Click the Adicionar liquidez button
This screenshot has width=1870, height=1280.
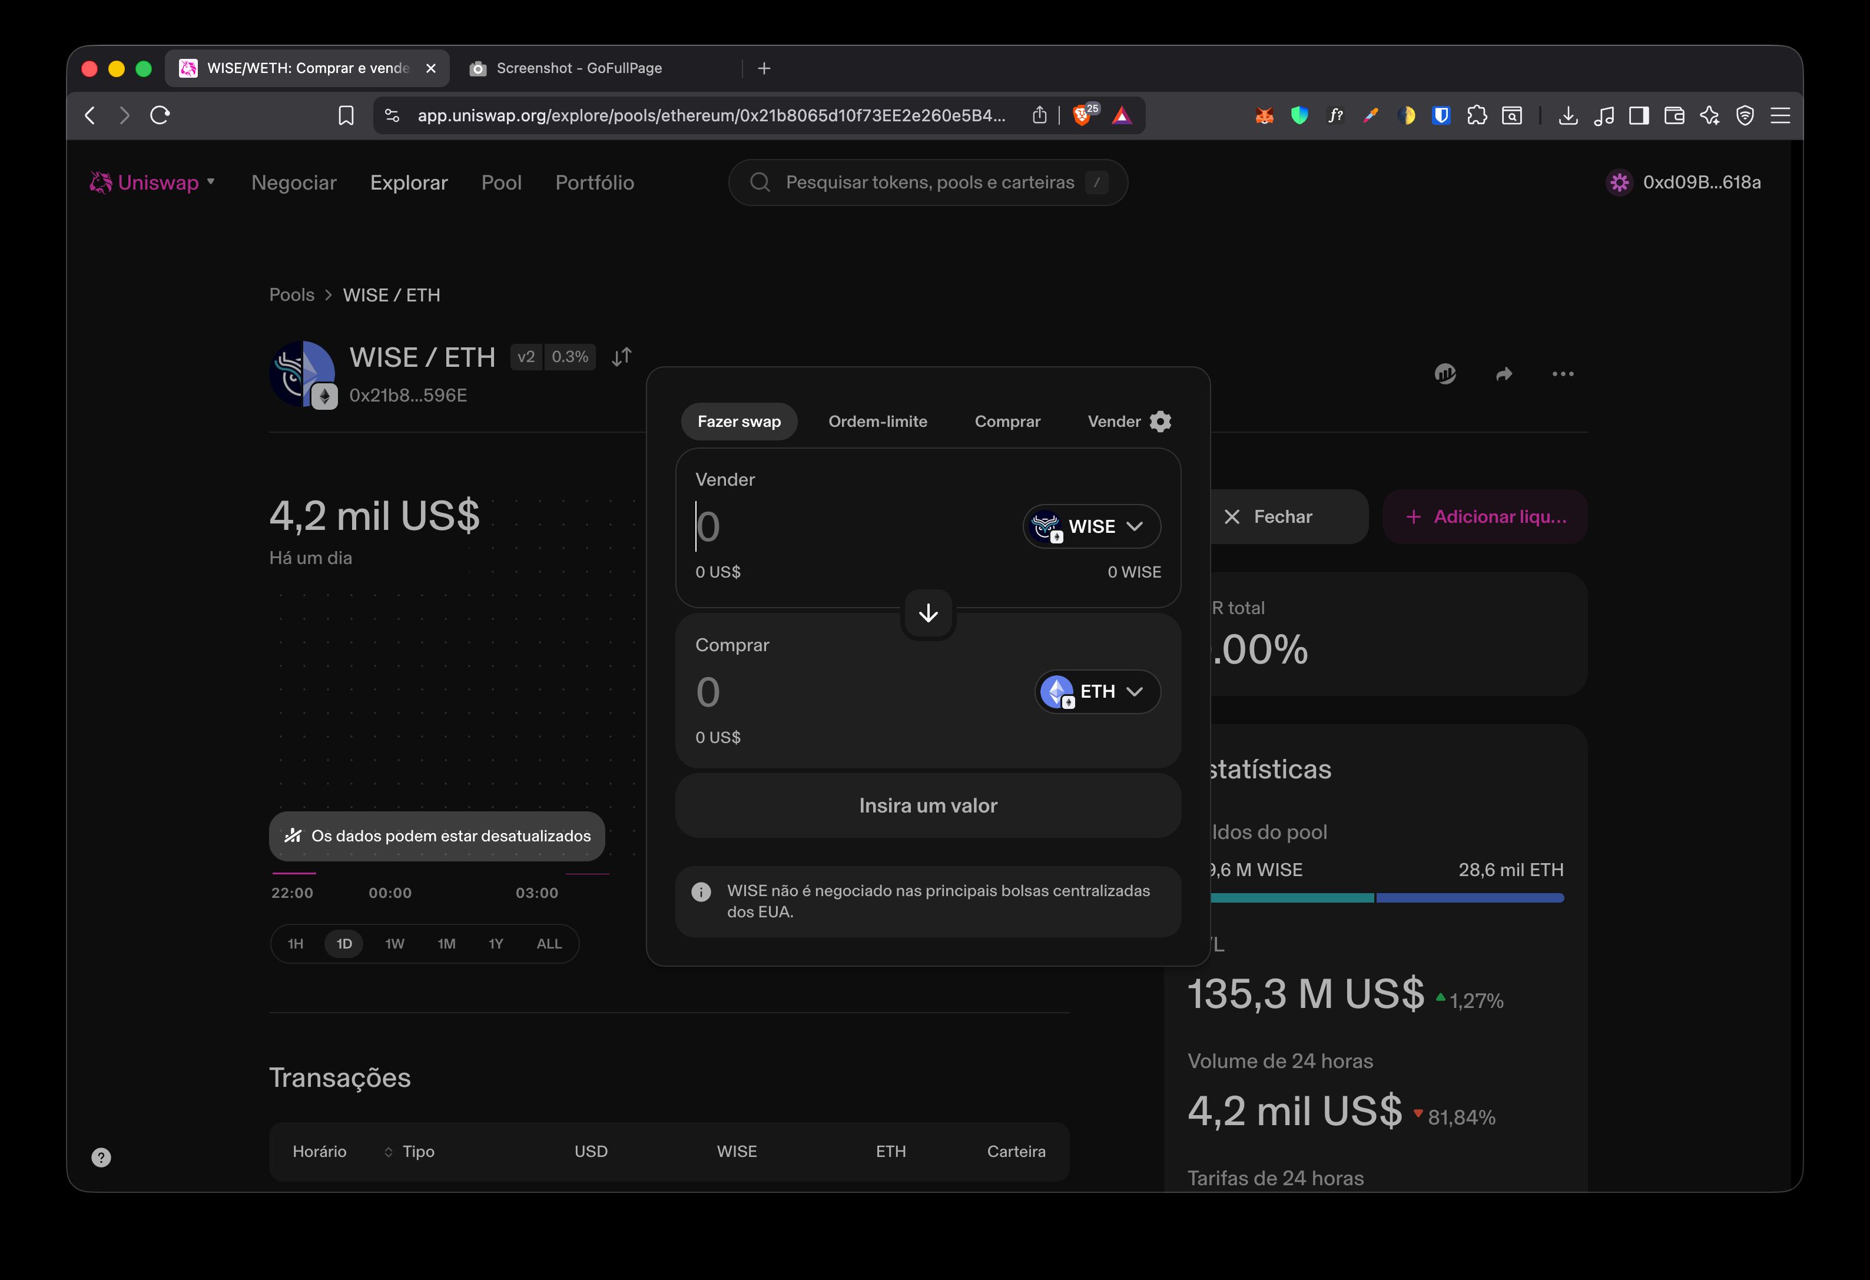click(x=1486, y=516)
